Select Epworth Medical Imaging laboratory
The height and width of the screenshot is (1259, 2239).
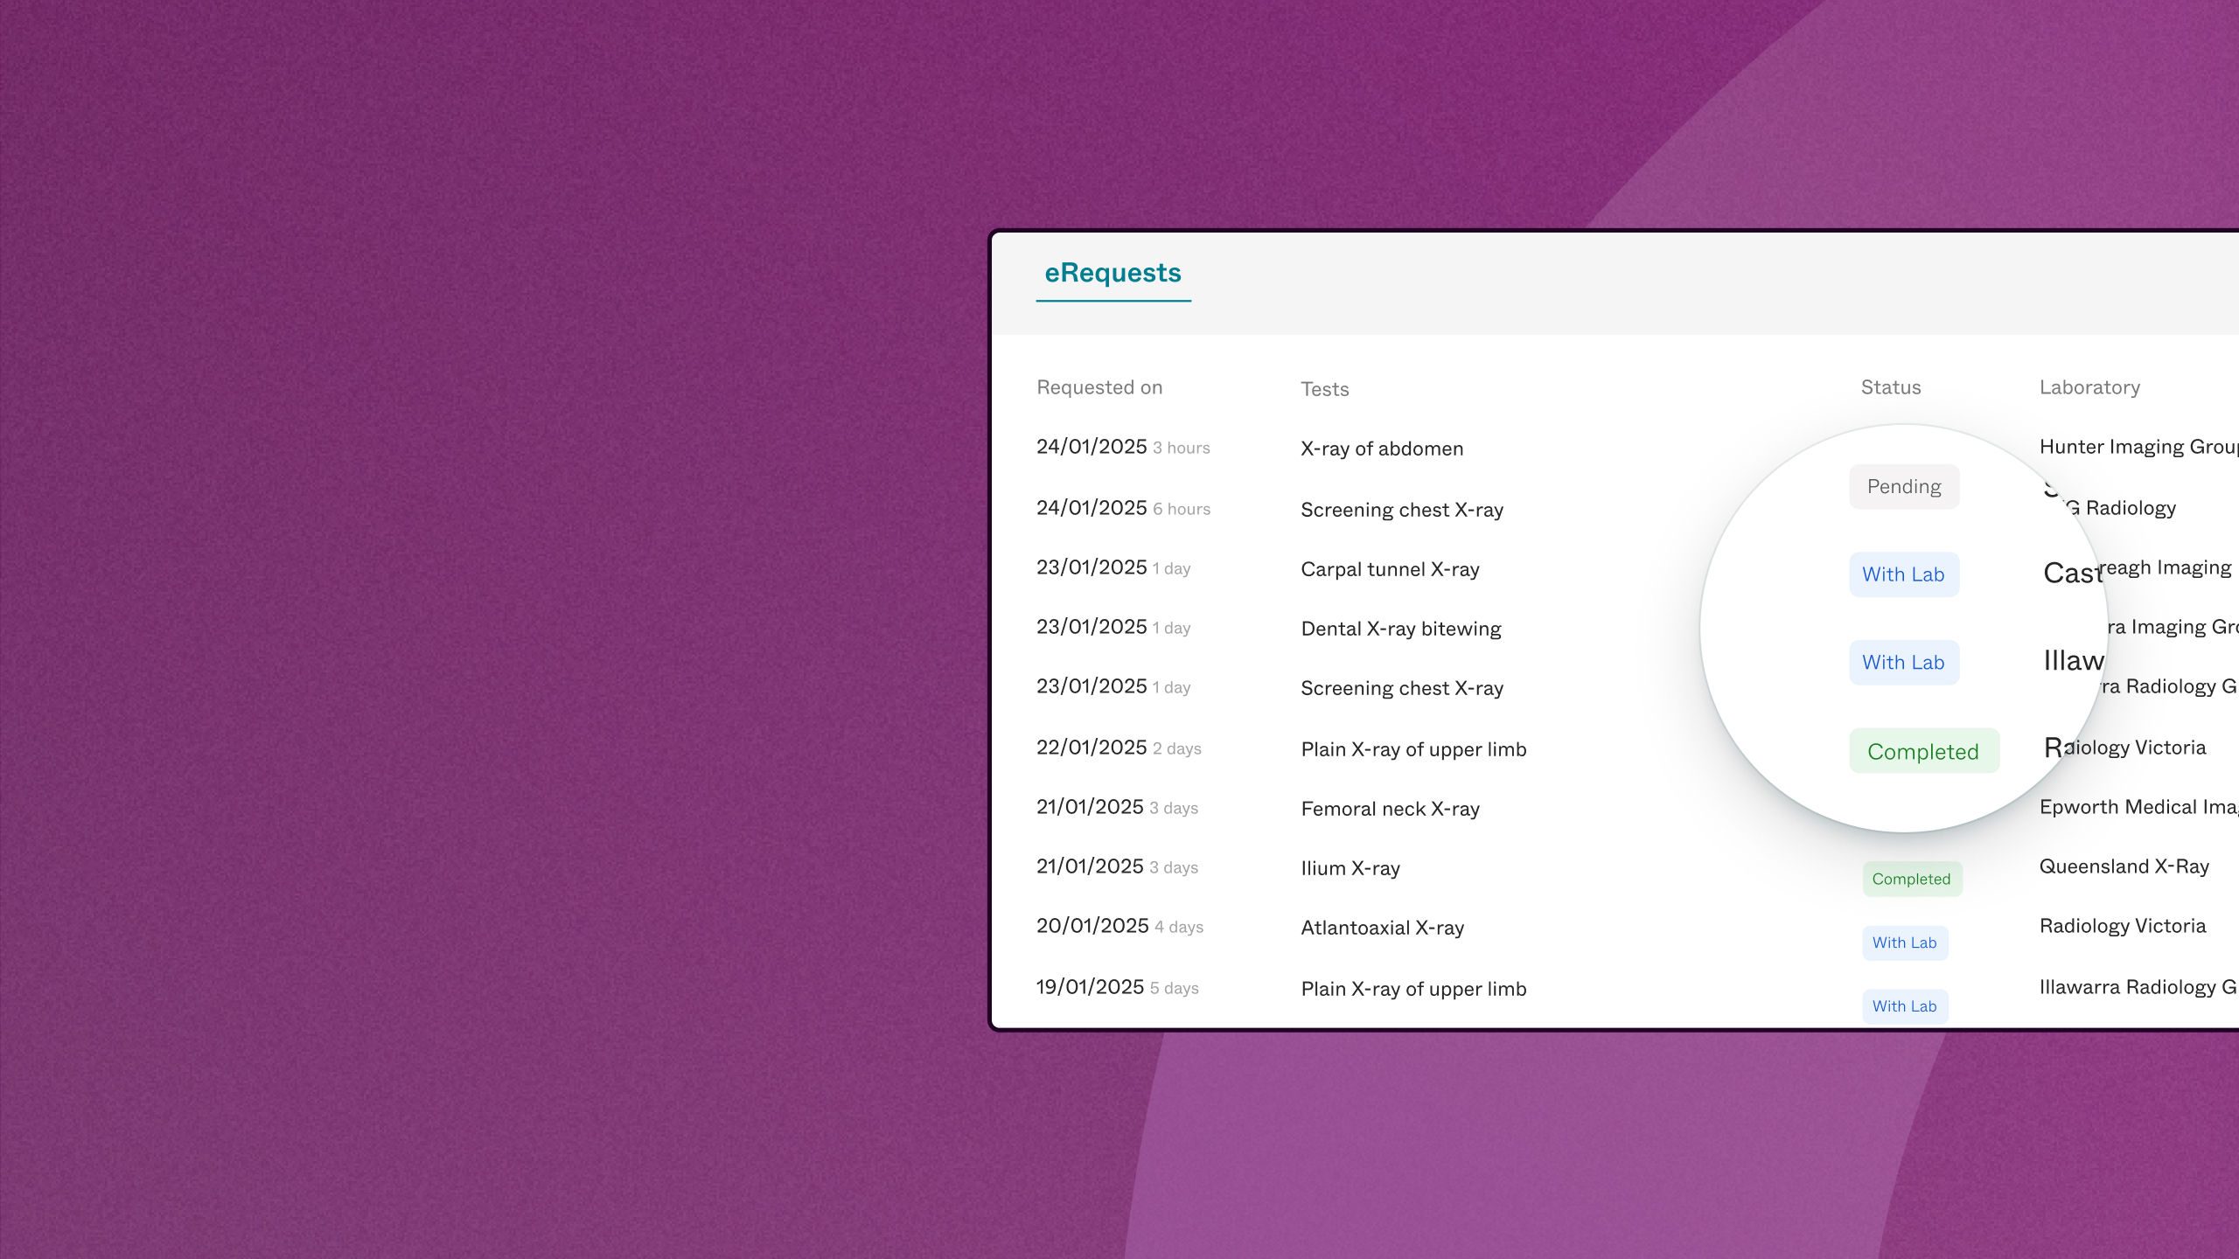(x=2138, y=806)
